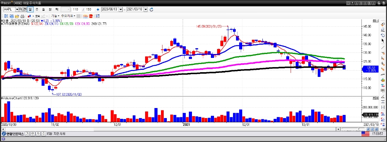This screenshot has height=142, width=387.
Task: Select the wavy freehand line tool
Action: 383,74
